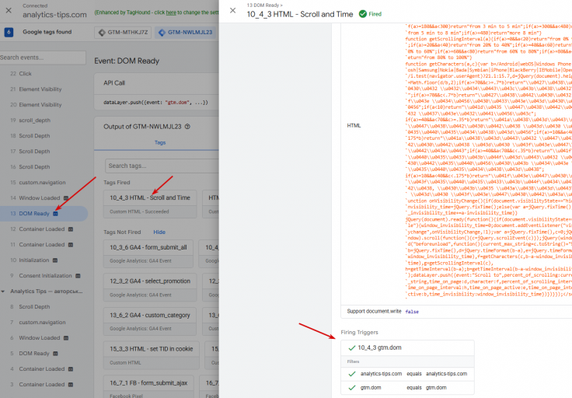Click message icon beside 11 Container Loaded
This screenshot has width=572, height=398.
(71, 245)
